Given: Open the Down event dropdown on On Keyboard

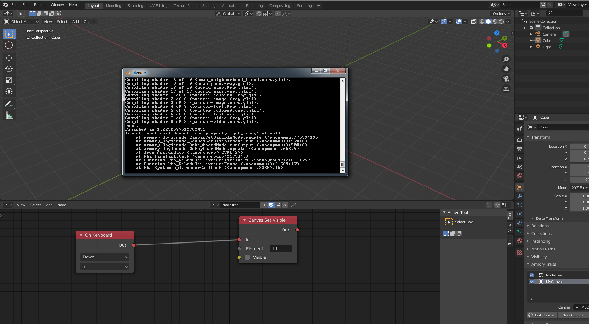Looking at the screenshot, I should coord(105,257).
